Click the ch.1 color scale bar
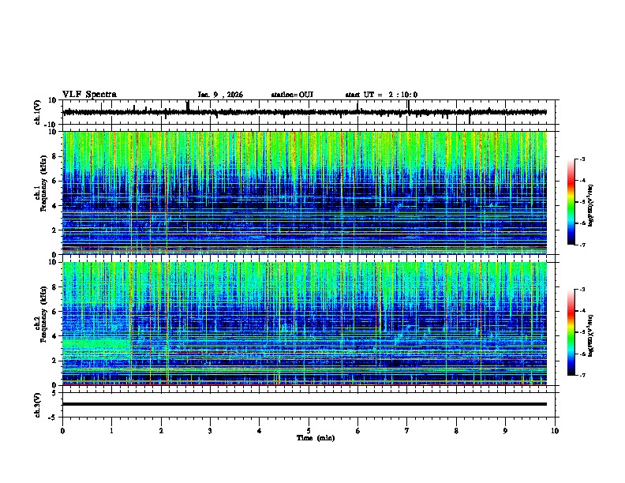Screen dimensions: 625x483 [571, 202]
